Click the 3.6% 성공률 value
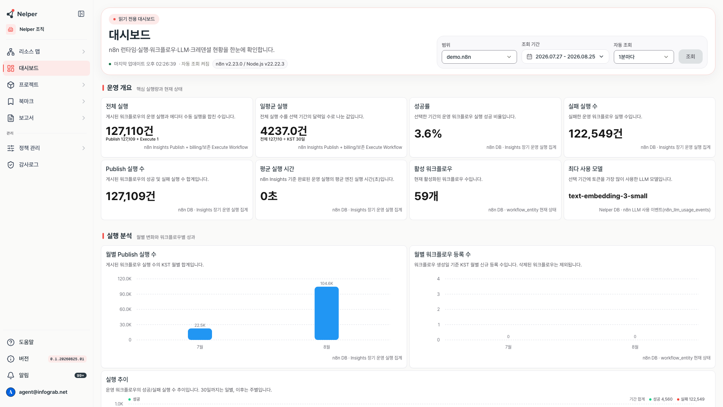The width and height of the screenshot is (723, 407). click(428, 133)
